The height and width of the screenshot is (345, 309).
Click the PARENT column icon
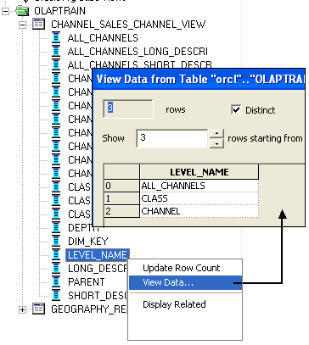56,282
